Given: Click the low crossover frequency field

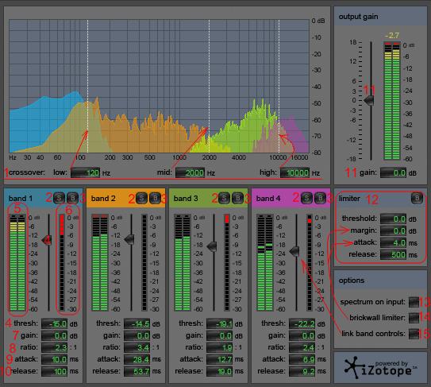Looking at the screenshot, I should click(x=85, y=173).
